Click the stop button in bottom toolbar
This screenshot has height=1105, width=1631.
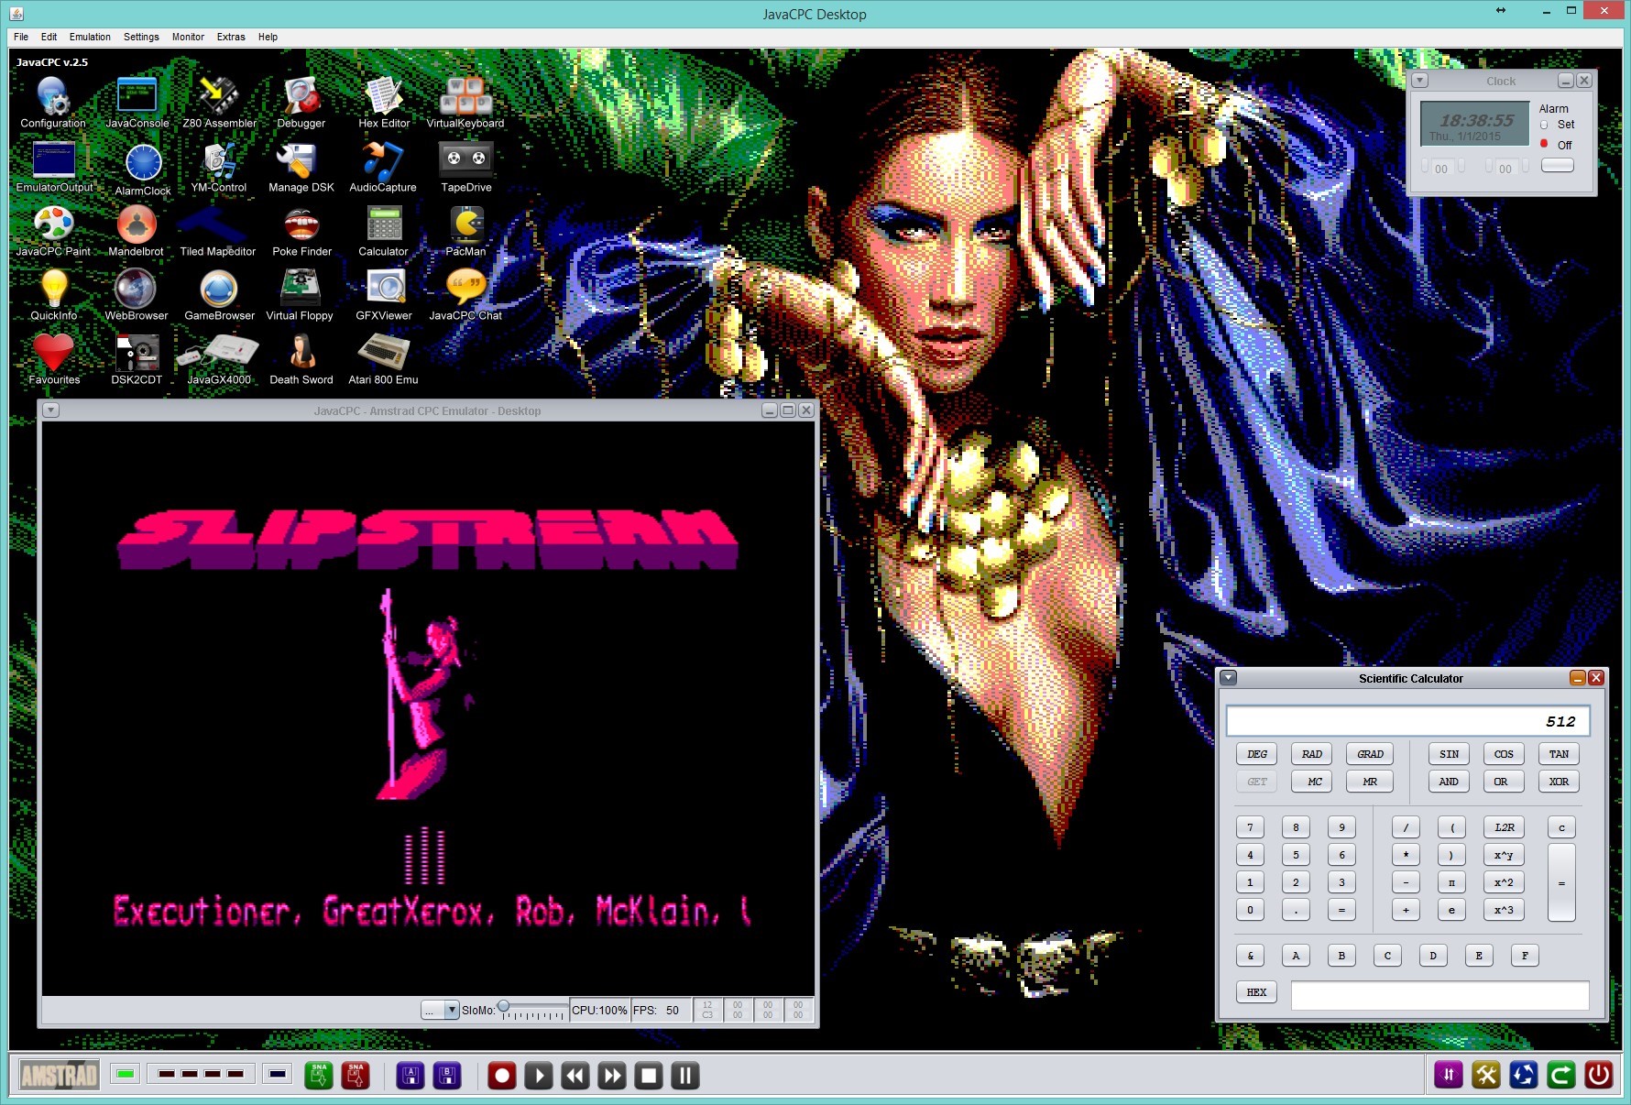tap(649, 1075)
